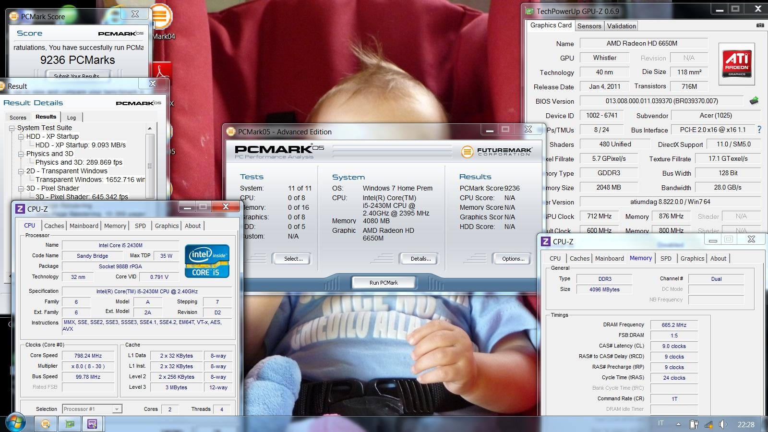Click the CPU-Z Specification field
Image resolution: width=768 pixels, height=432 pixels.
[147, 291]
